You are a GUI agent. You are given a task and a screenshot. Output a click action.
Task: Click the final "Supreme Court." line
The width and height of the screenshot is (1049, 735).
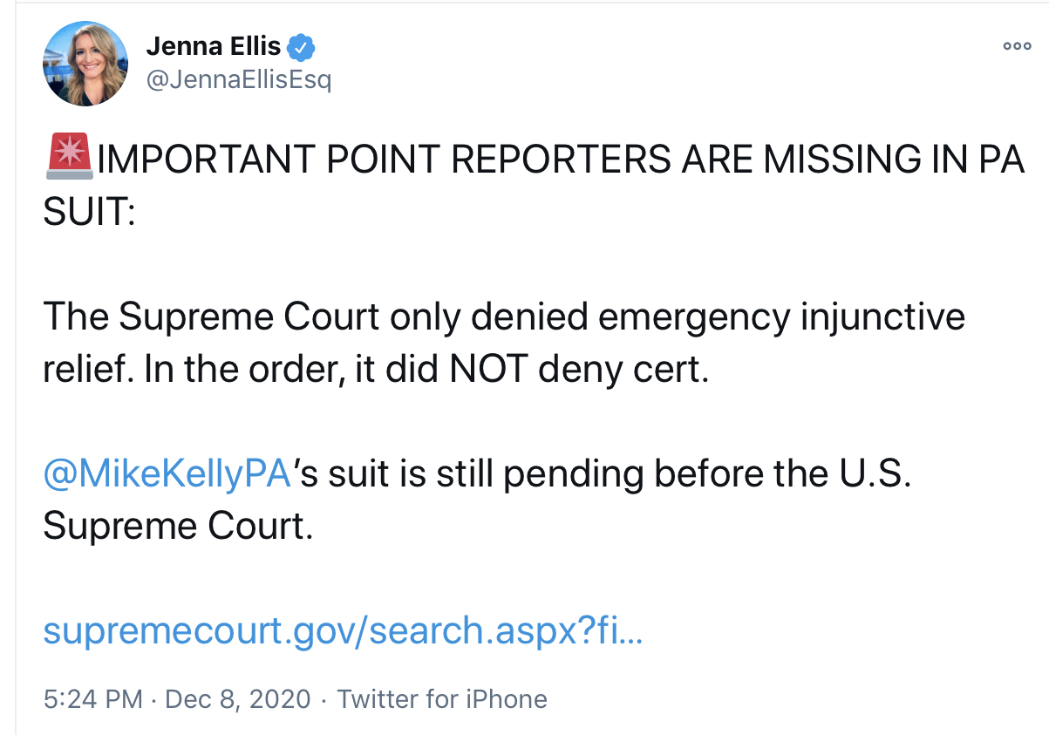177,527
